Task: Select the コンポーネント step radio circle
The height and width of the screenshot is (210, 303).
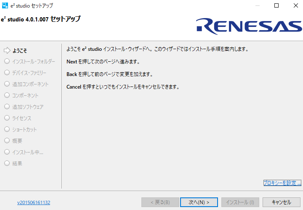Action: pos(7,95)
